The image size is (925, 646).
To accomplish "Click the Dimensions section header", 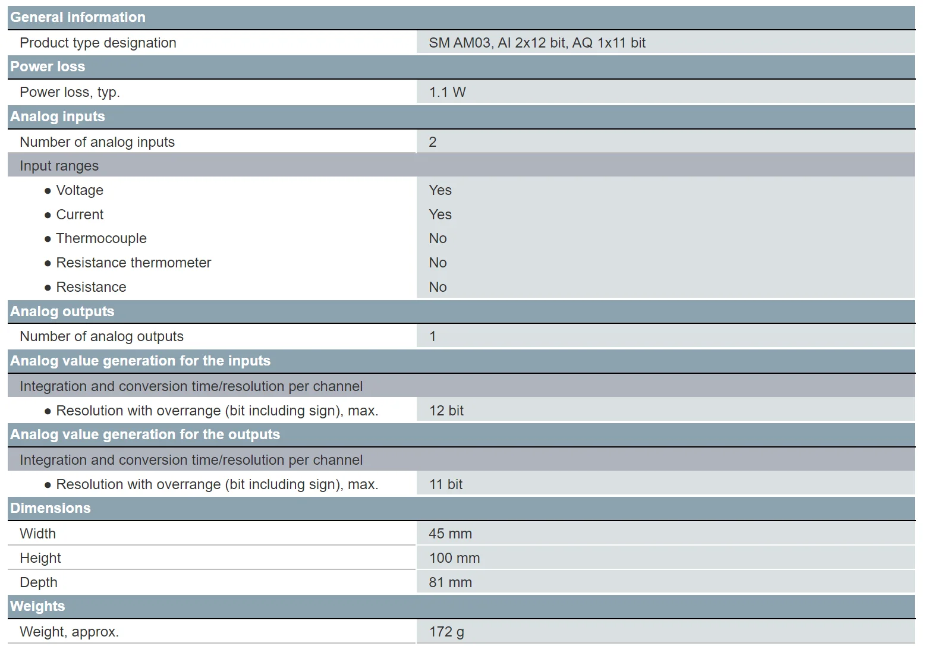I will pos(461,508).
